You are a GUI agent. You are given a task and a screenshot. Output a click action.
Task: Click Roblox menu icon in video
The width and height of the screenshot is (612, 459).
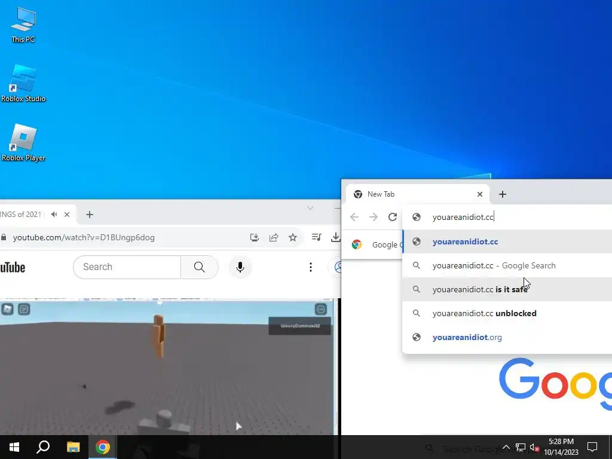click(7, 310)
